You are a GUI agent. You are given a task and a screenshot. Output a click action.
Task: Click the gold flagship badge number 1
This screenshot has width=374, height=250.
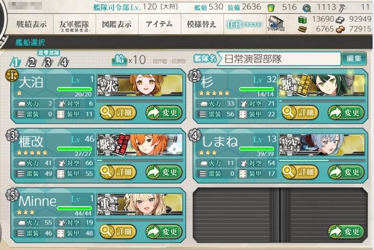click(x=12, y=75)
